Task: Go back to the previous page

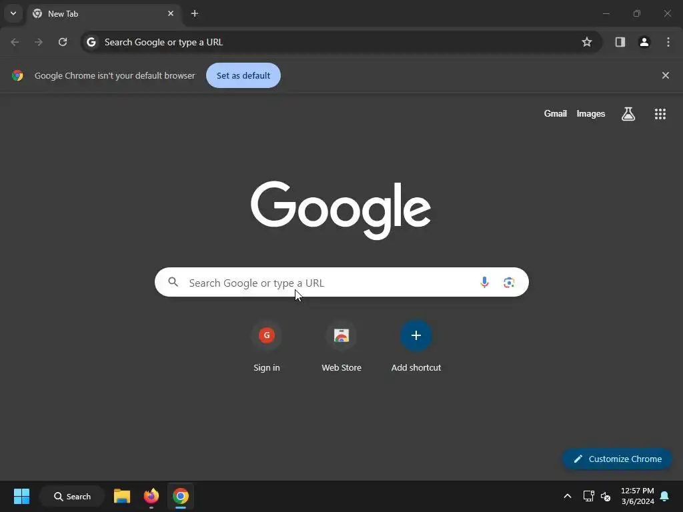Action: [x=15, y=42]
